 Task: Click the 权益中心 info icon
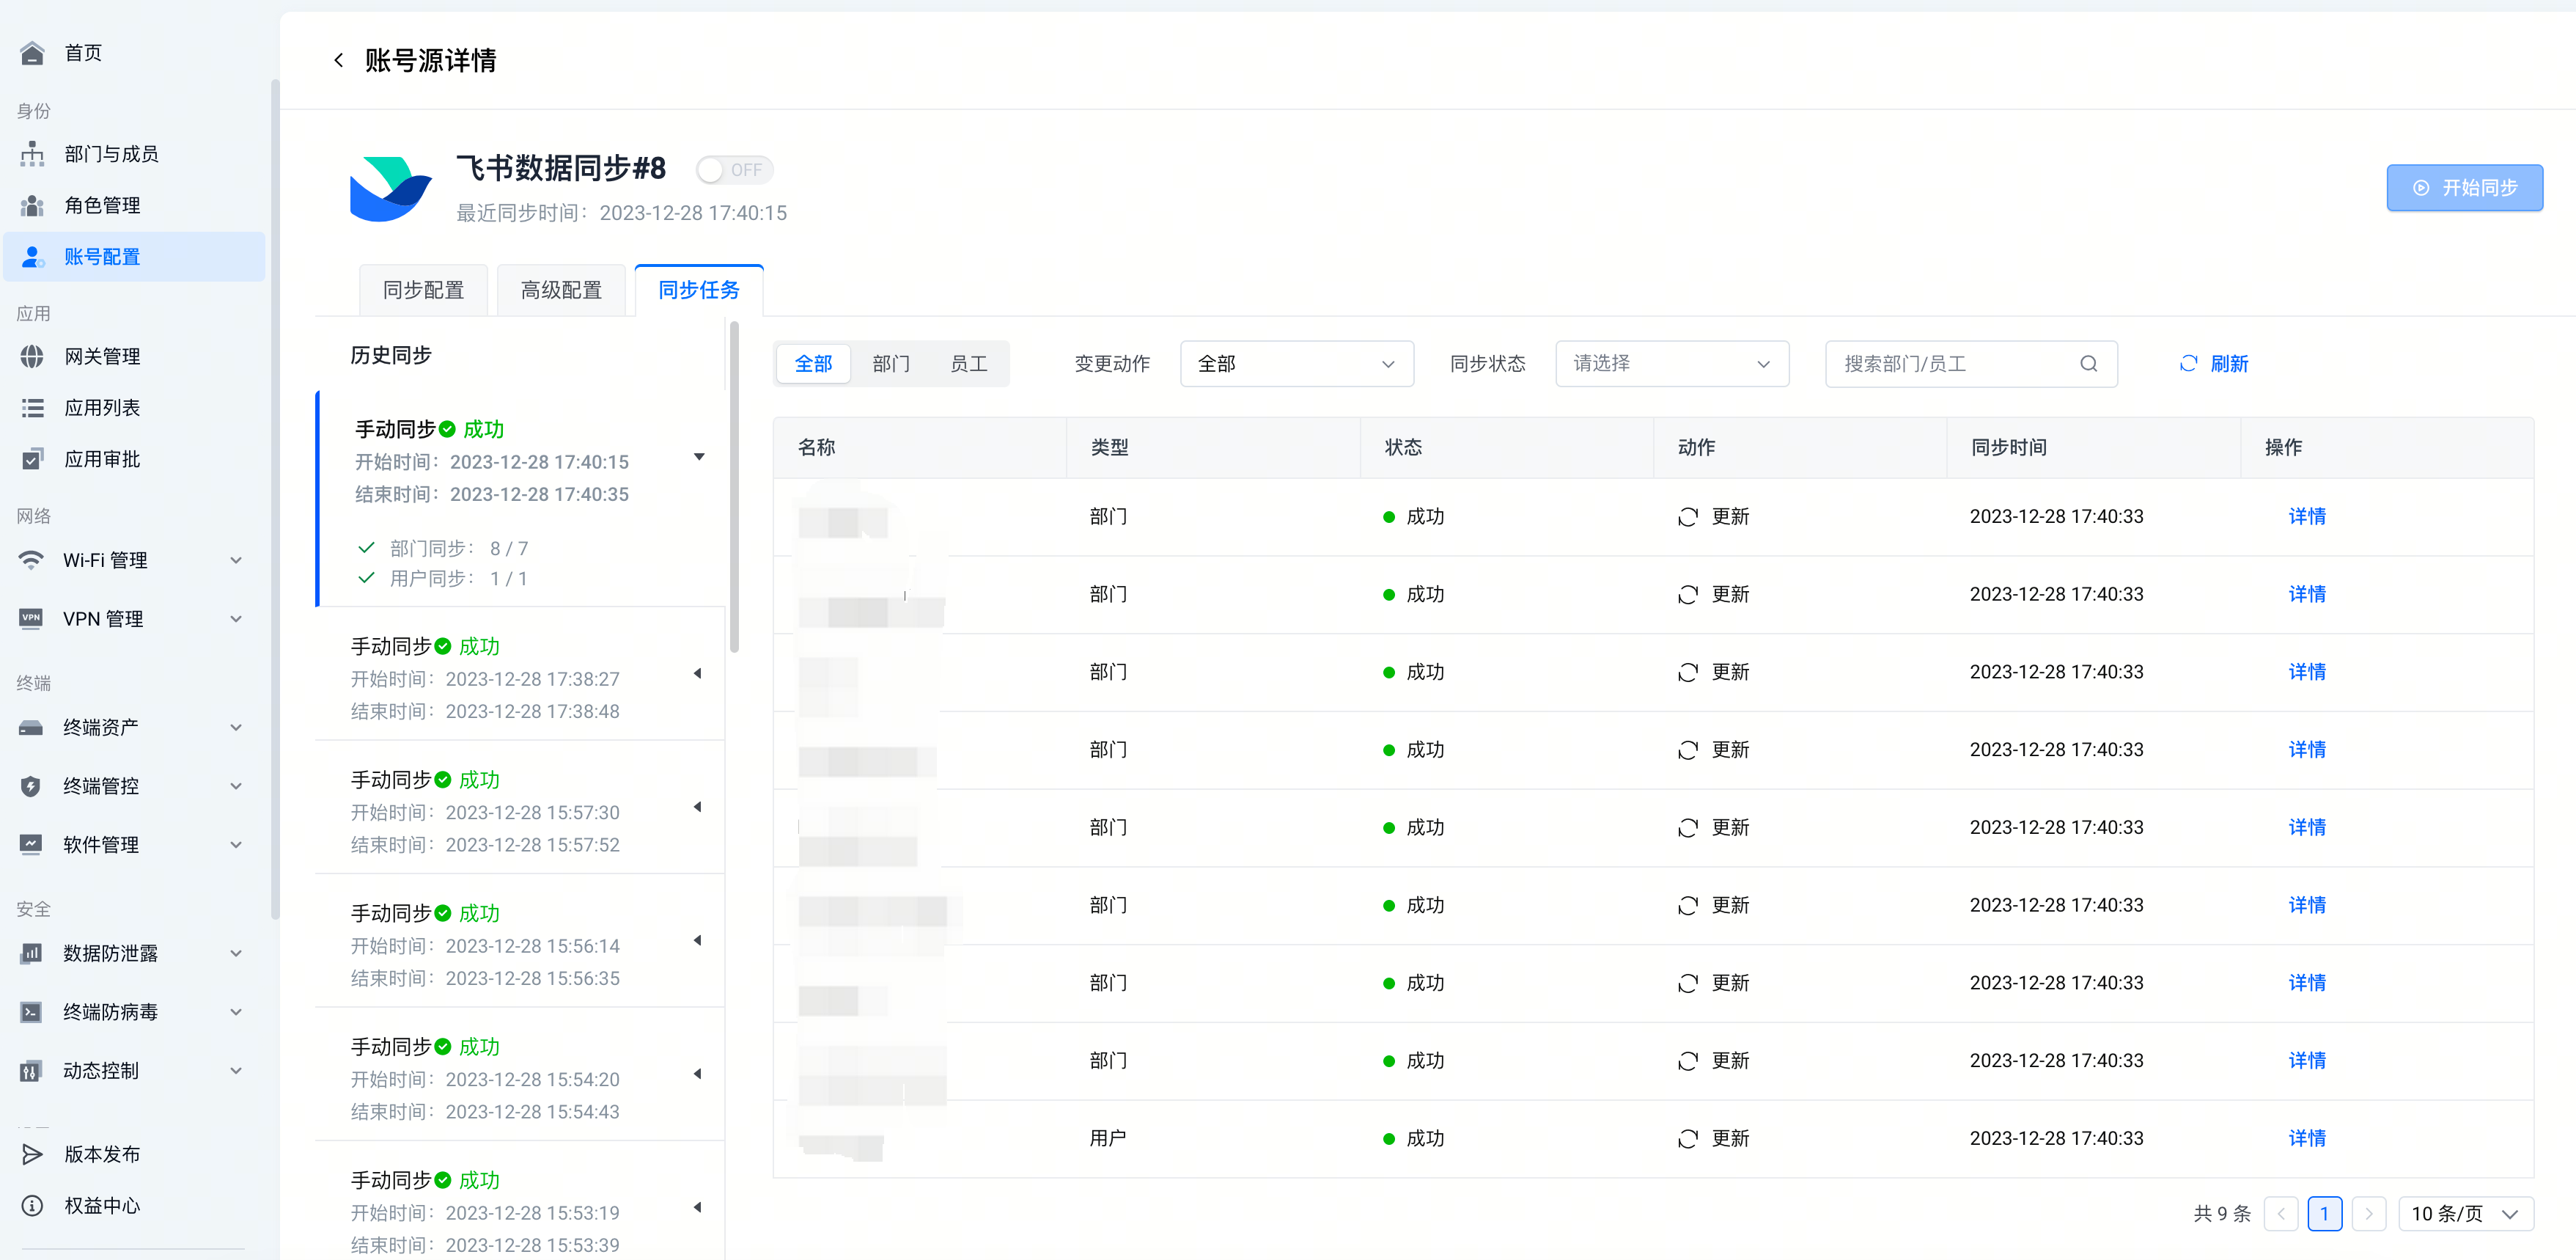(32, 1206)
